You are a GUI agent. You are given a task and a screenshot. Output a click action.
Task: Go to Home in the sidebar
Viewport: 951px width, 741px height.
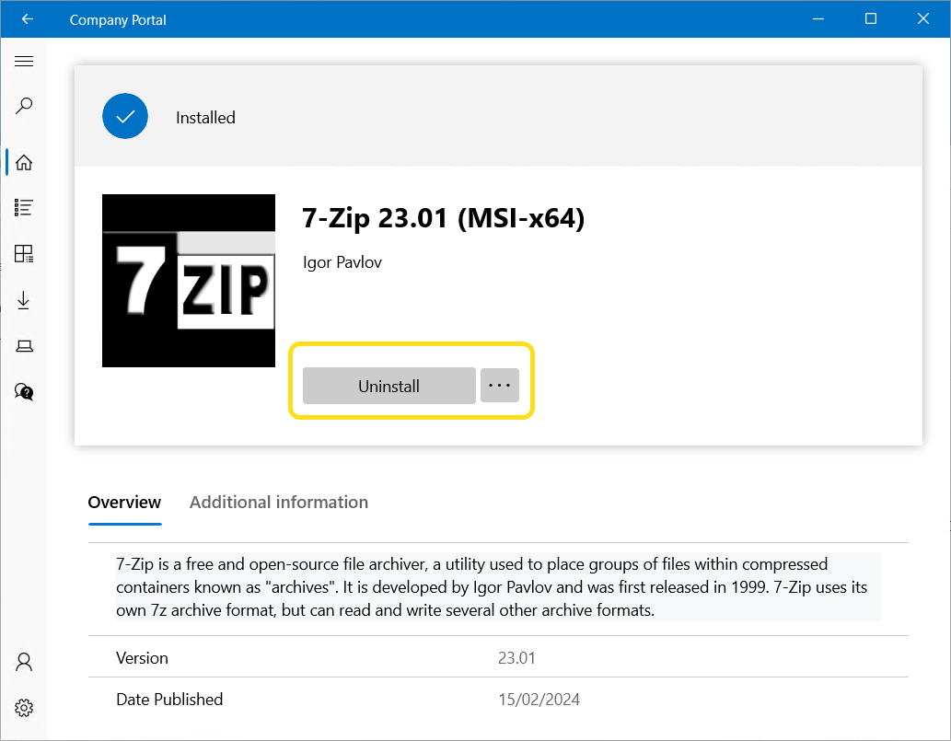(x=24, y=163)
